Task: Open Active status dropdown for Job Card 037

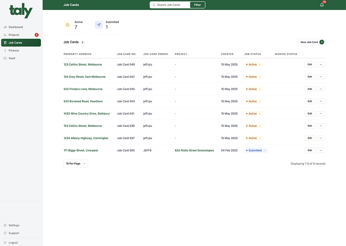Action: pyautogui.click(x=254, y=138)
